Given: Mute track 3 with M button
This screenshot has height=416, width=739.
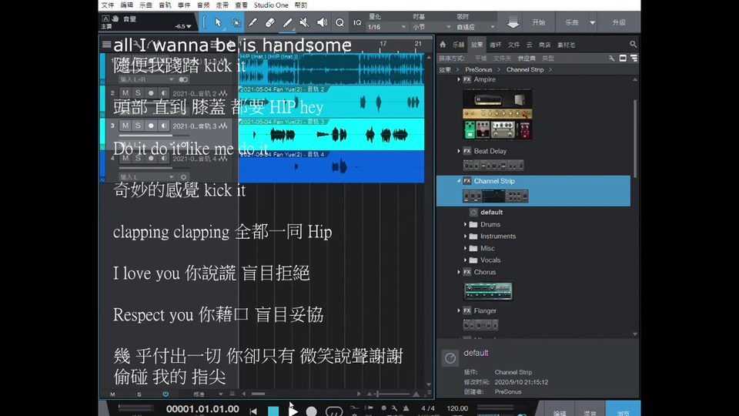Looking at the screenshot, I should click(125, 126).
